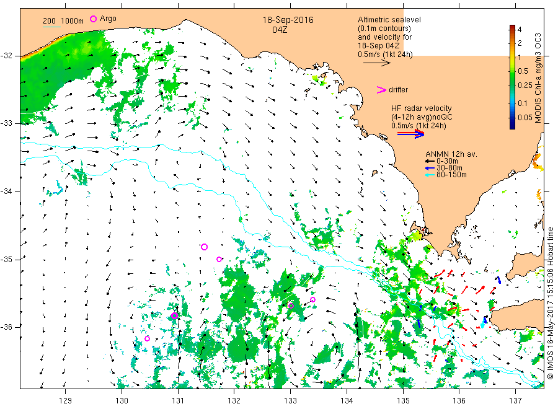The image size is (558, 409).
Task: Click the color bar tick label '4'
Action: (x=520, y=30)
